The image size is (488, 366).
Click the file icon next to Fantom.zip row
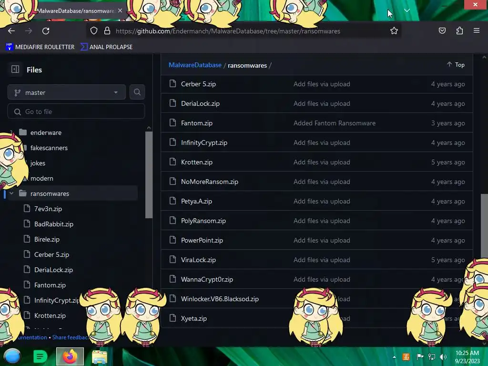pyautogui.click(x=173, y=122)
